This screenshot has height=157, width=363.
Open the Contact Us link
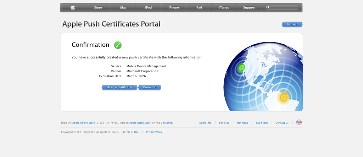(x=282, y=123)
